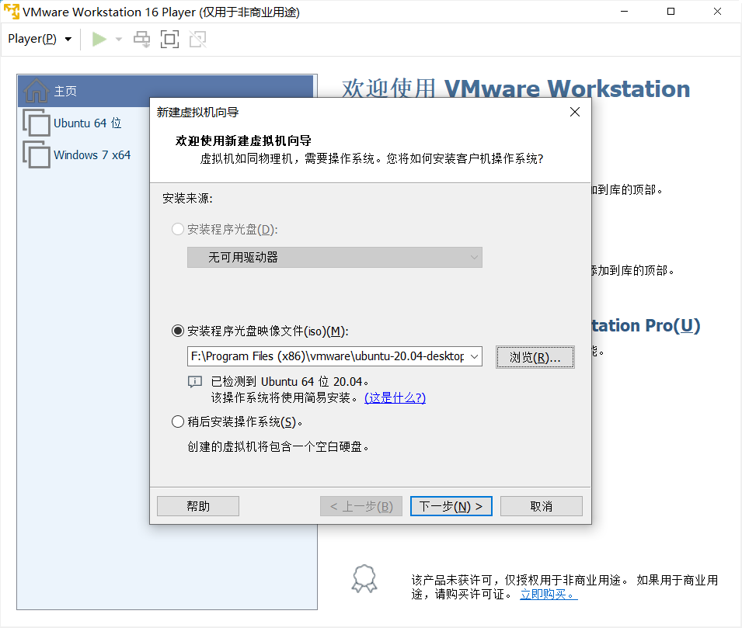Viewport: 742px width, 628px height.
Task: Select the Home item in library
Action: pyautogui.click(x=165, y=91)
